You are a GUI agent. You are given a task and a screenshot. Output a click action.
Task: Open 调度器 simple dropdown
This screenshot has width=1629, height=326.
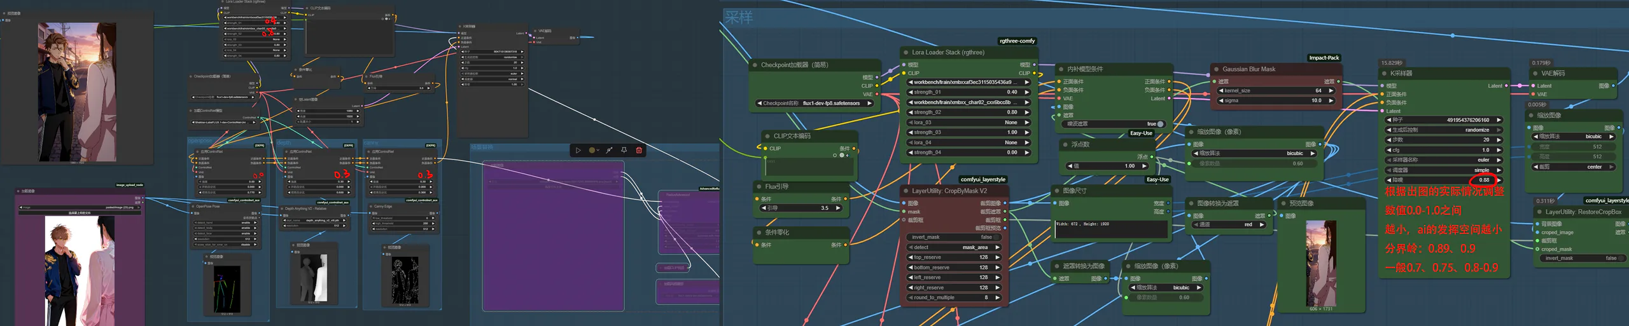pos(1444,170)
